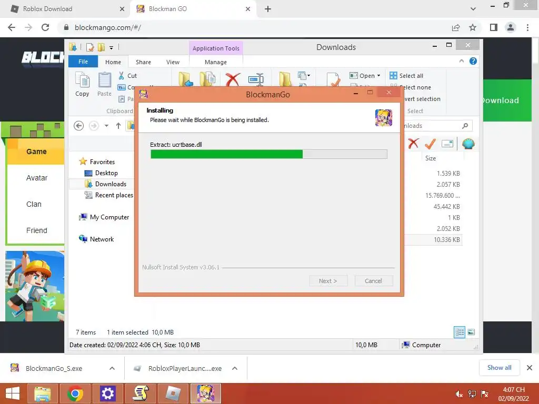Click the Chrome address bar URL
The height and width of the screenshot is (404, 539).
[x=108, y=27]
